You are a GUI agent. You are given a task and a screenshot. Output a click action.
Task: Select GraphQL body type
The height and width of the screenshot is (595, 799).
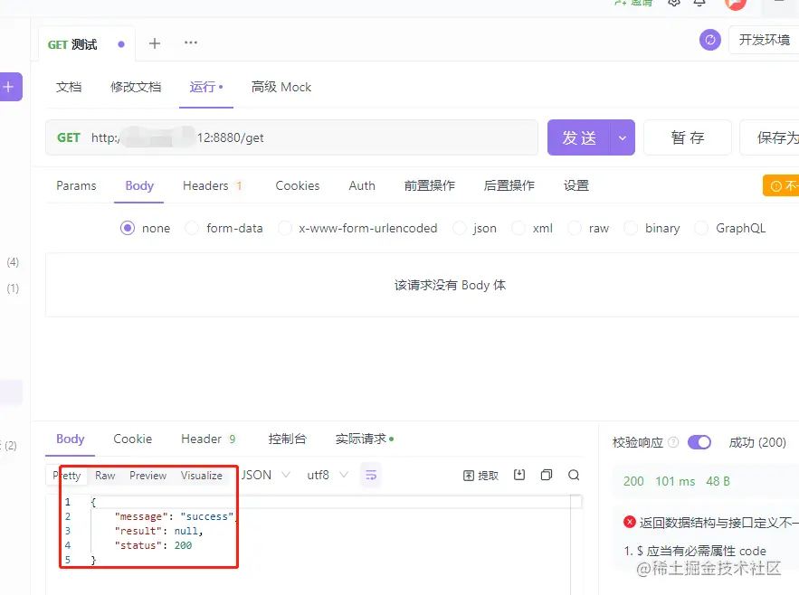tap(701, 228)
